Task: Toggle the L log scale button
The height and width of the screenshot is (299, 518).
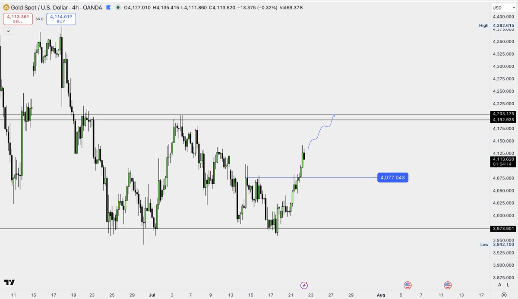Action: (x=509, y=285)
